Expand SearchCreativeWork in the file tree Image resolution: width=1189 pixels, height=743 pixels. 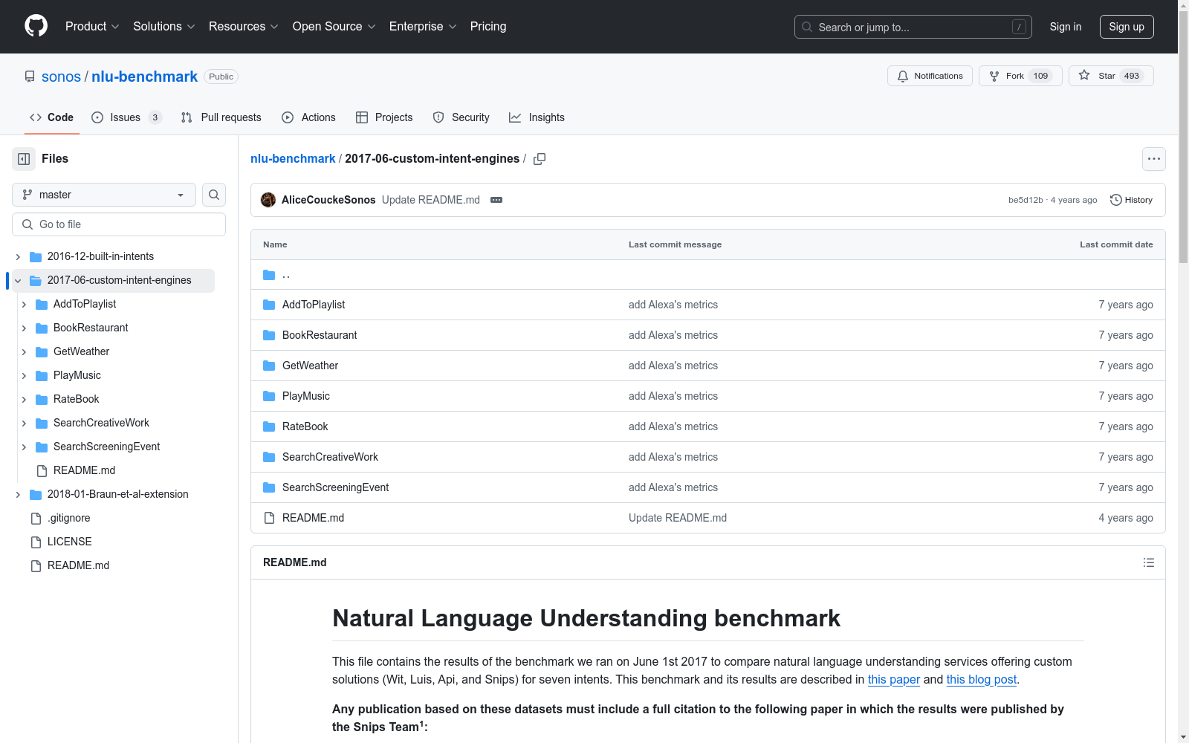(24, 423)
